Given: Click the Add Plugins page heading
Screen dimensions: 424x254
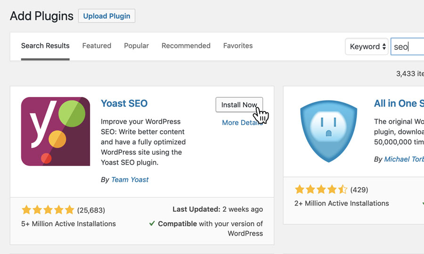Looking at the screenshot, I should (x=41, y=16).
